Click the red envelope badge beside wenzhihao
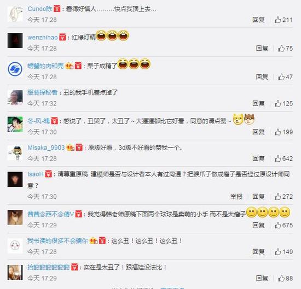 coord(62,37)
